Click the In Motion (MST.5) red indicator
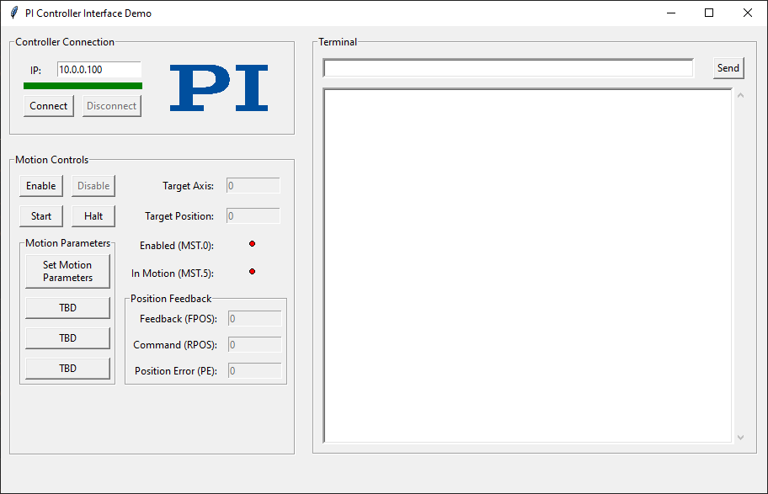 (x=253, y=272)
